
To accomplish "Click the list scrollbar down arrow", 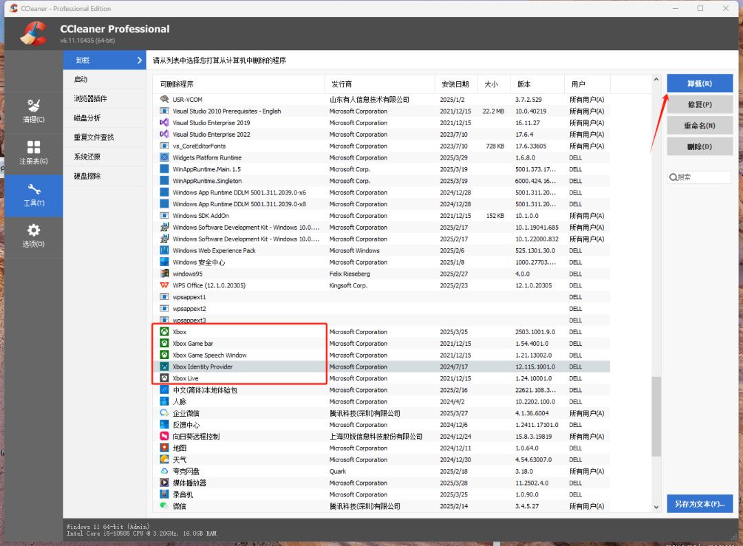I will tap(656, 507).
